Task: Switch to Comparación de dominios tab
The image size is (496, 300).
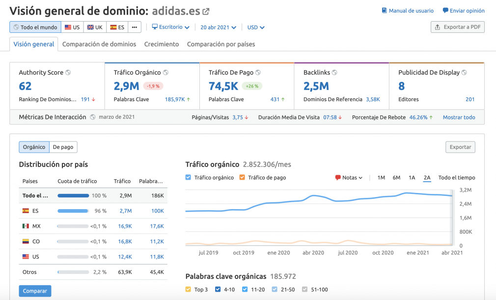Action: pos(99,44)
